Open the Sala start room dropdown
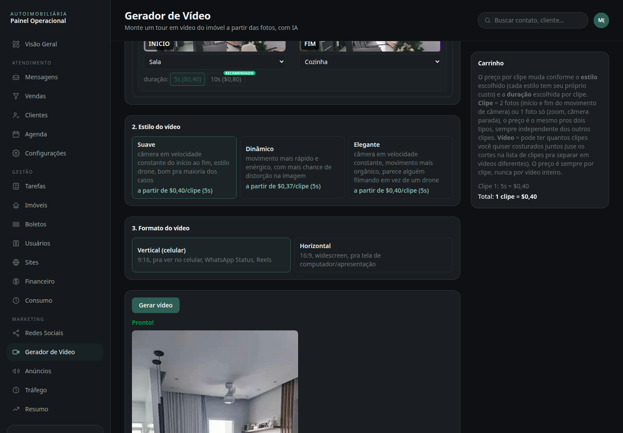Image resolution: width=623 pixels, height=433 pixels. click(215, 62)
